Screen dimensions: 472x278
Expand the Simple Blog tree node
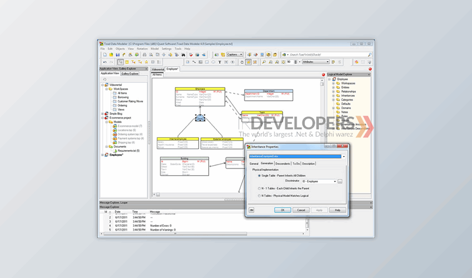tap(103, 114)
